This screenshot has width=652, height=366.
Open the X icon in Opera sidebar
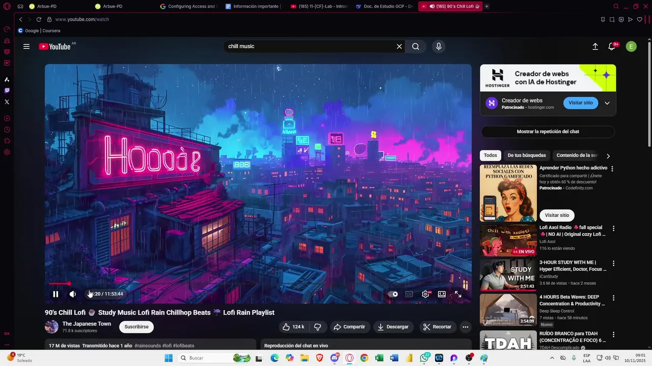click(x=7, y=102)
